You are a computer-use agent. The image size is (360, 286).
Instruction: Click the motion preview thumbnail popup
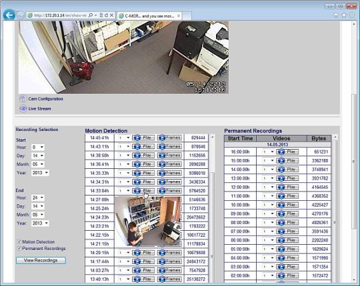pyautogui.click(x=148, y=221)
